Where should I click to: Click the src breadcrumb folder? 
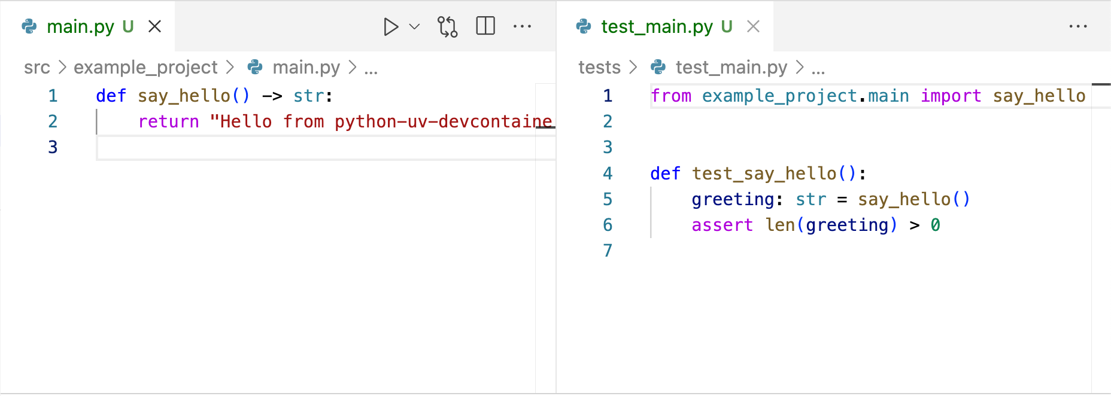(37, 68)
